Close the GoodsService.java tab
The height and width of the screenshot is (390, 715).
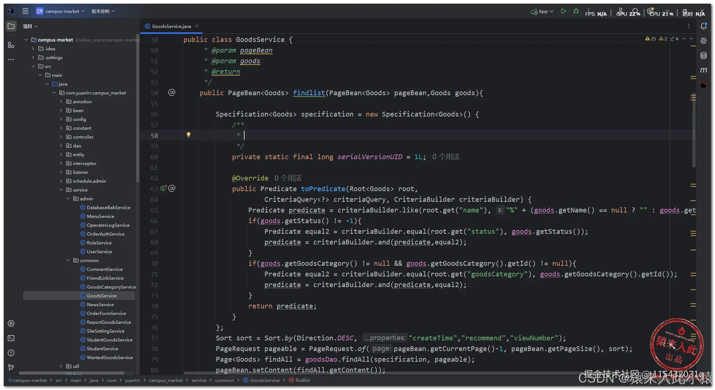click(197, 26)
